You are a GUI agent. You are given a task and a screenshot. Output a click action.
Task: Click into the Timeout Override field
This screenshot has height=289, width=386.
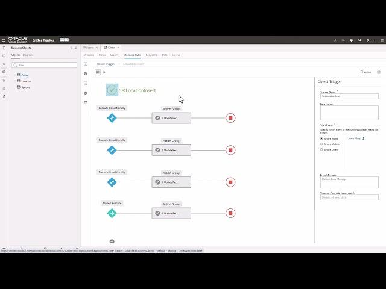point(349,197)
